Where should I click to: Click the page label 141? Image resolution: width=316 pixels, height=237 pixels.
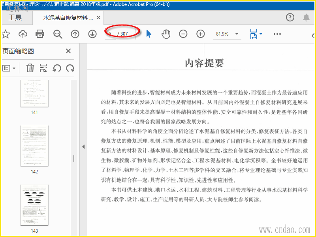(34, 113)
